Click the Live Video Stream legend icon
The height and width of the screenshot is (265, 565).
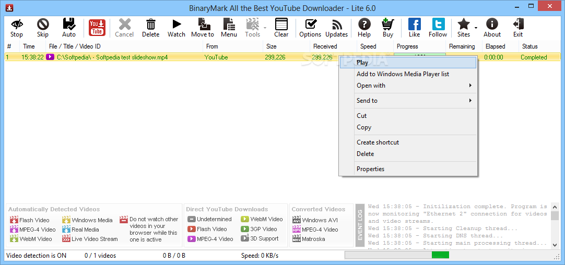pyautogui.click(x=66, y=239)
